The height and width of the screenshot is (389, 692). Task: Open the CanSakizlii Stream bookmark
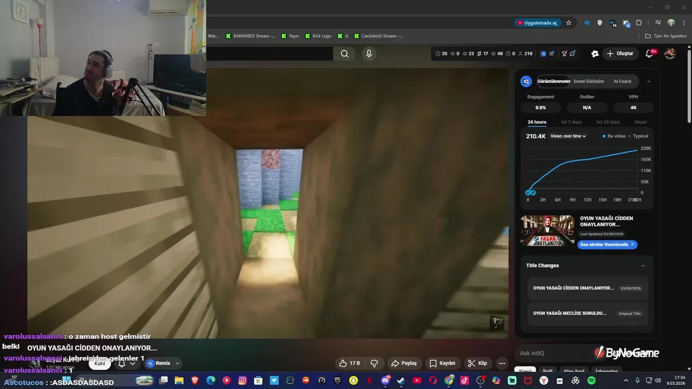[378, 36]
